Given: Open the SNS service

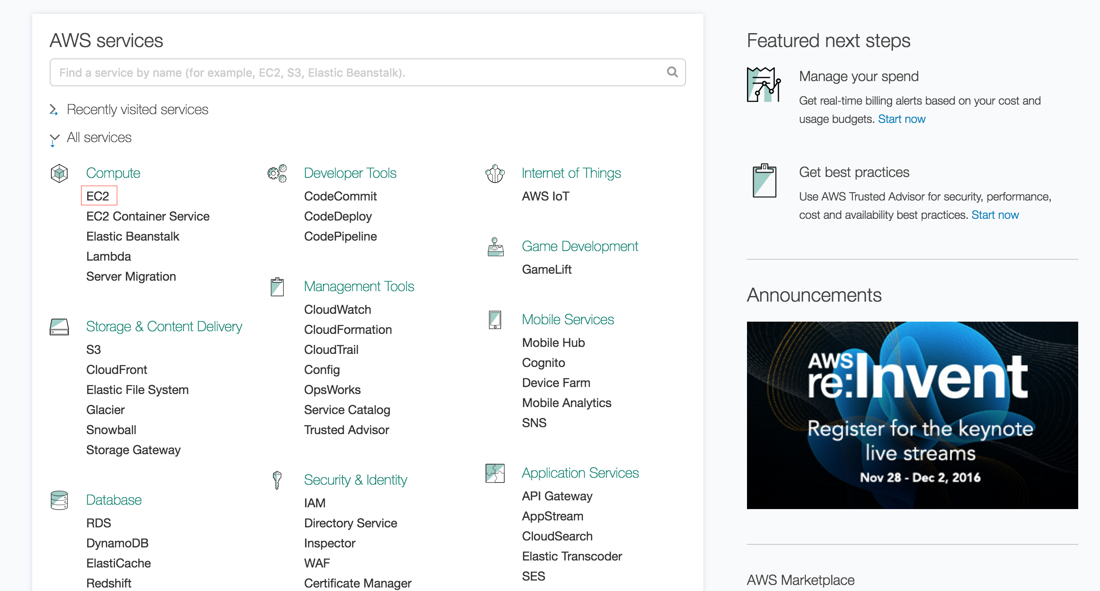Looking at the screenshot, I should coord(534,423).
